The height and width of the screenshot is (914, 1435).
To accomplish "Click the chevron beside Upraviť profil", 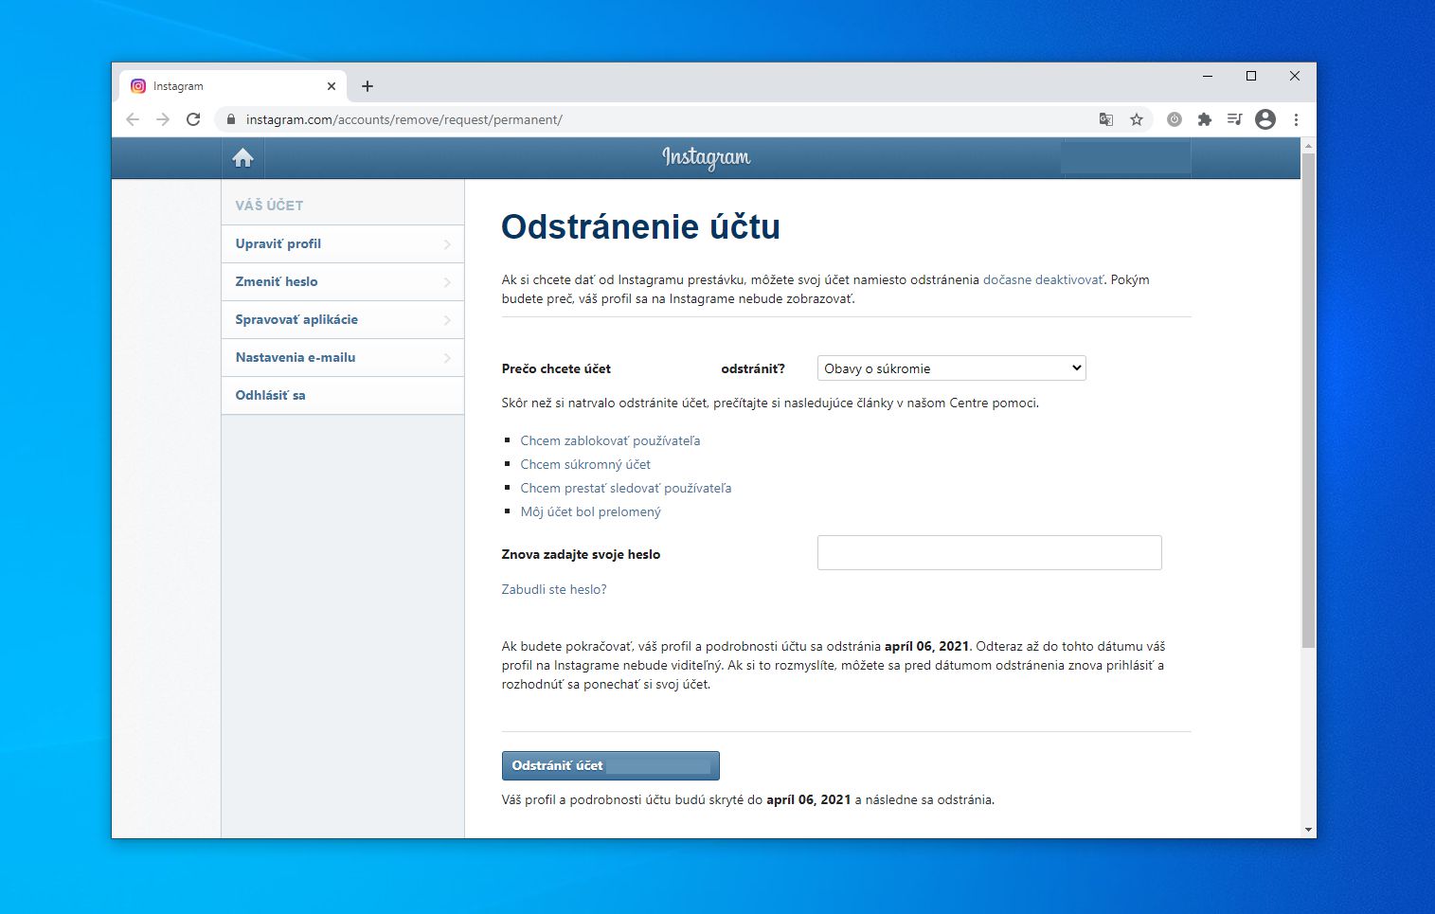I will [447, 244].
